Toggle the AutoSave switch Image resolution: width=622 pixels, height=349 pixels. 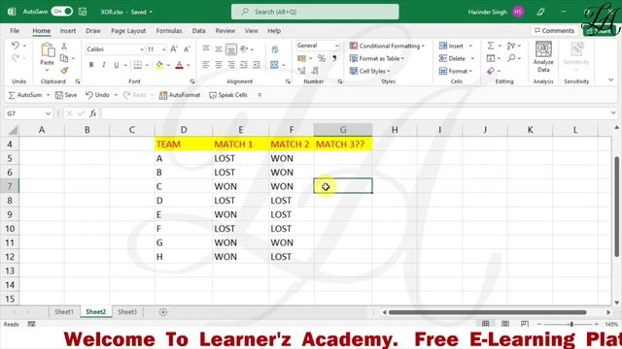(62, 12)
